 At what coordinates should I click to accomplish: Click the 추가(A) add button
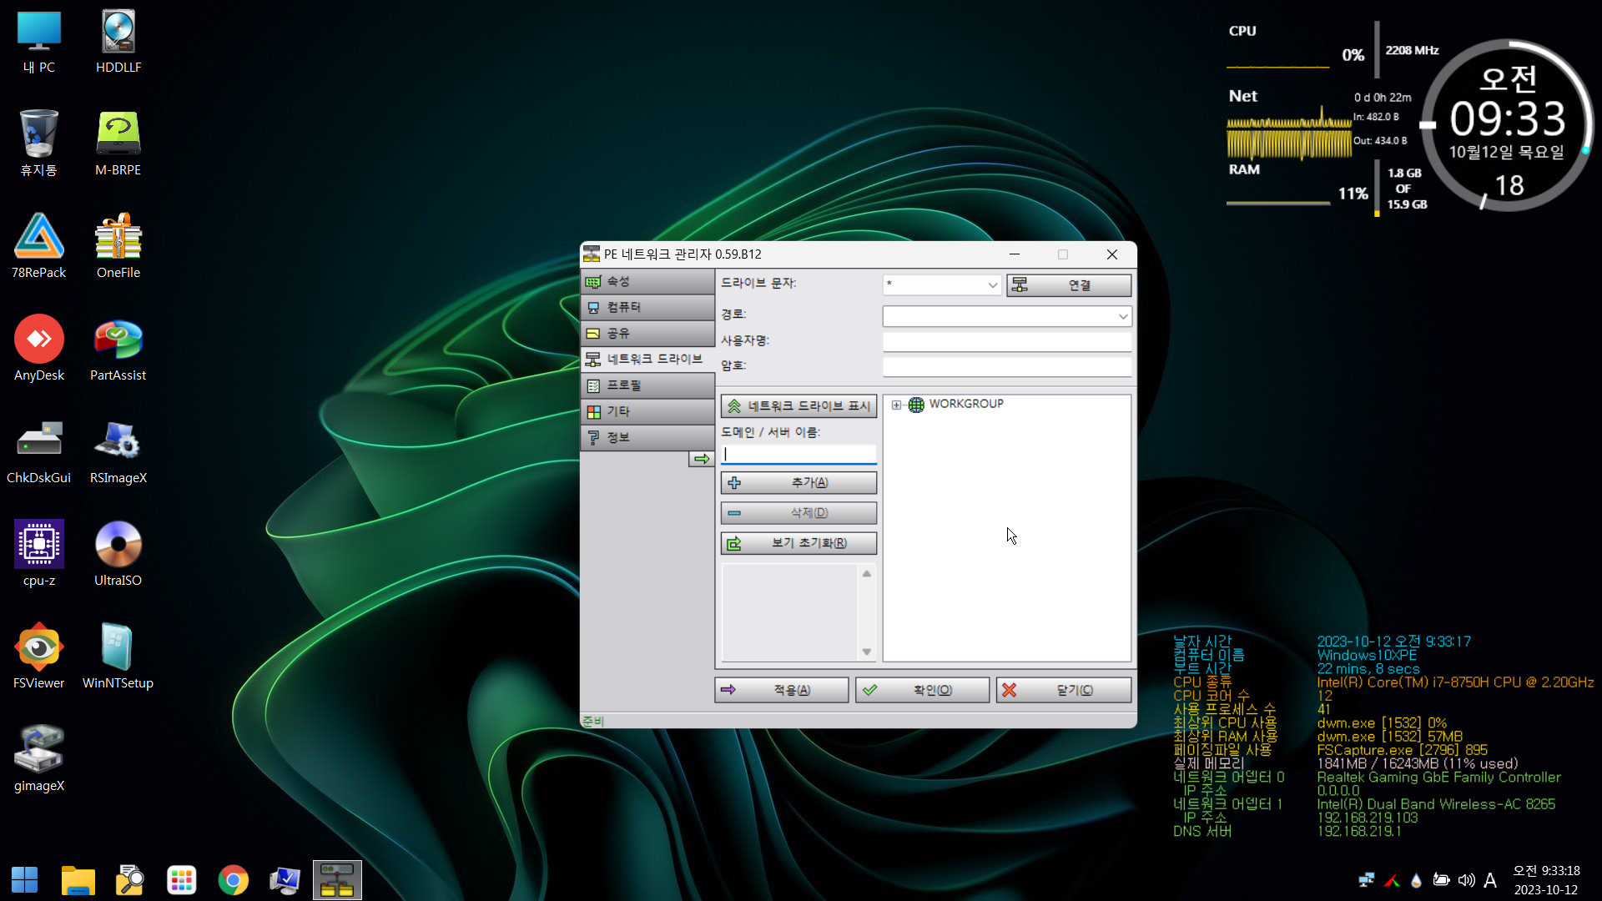798,483
